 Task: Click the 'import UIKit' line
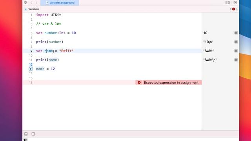49,15
